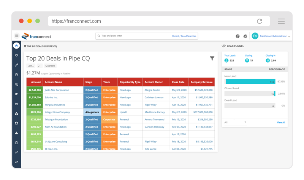304x180 pixels.
Task: Open the help question mark icon
Action: point(237,36)
